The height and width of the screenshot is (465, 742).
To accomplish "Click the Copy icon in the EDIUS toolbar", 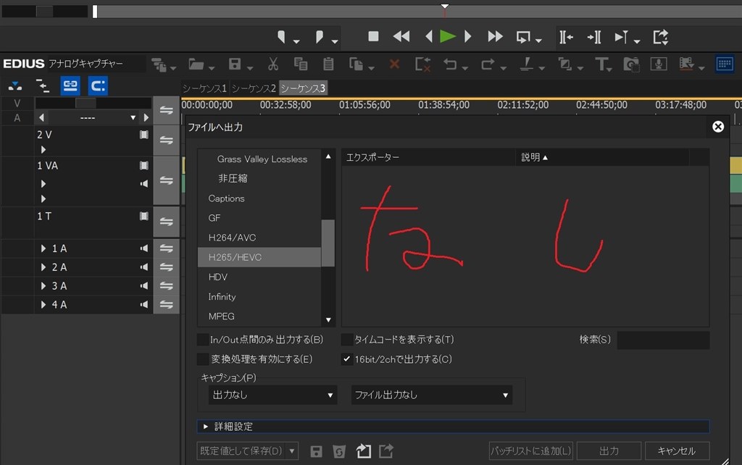I will [300, 64].
